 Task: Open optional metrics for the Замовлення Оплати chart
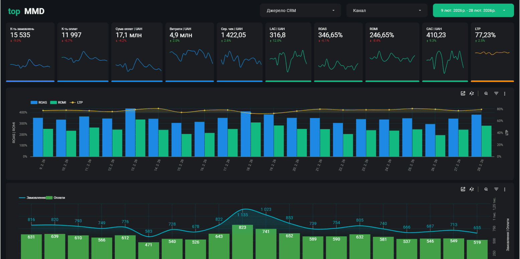point(463,189)
